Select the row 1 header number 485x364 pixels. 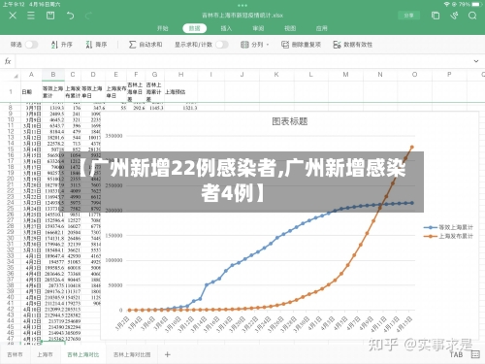tap(11, 92)
